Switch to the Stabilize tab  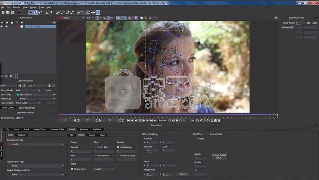coord(97,129)
